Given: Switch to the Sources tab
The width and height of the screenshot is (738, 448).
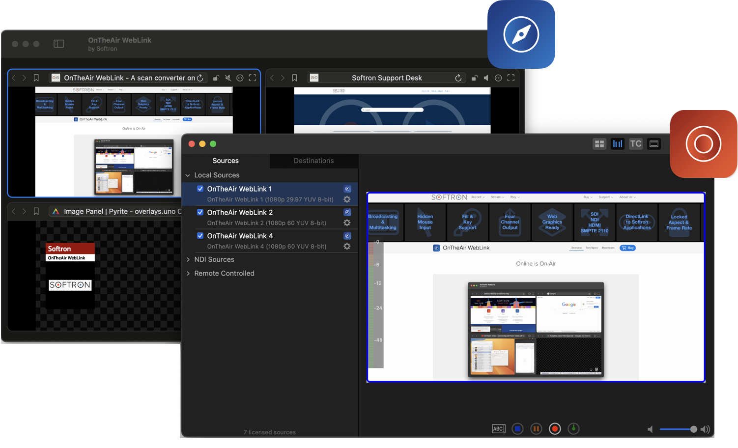Looking at the screenshot, I should tap(226, 161).
